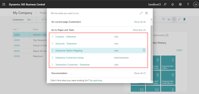Expand the Accounts - Dataverse chevron

tap(52, 44)
